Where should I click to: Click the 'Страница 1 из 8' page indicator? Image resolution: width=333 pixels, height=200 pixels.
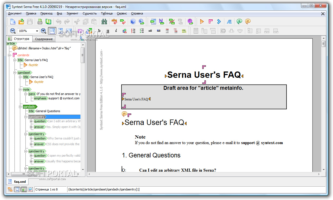(51, 189)
